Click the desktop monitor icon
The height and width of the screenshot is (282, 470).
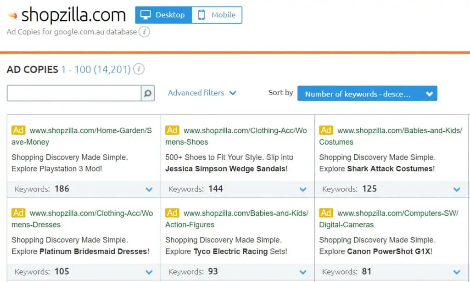(x=145, y=15)
